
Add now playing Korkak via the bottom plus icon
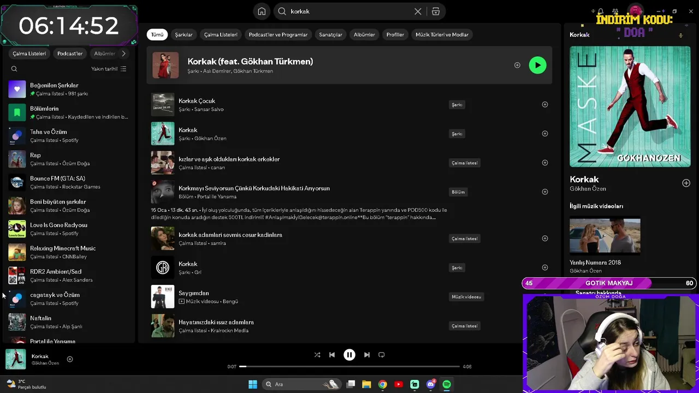pos(70,359)
